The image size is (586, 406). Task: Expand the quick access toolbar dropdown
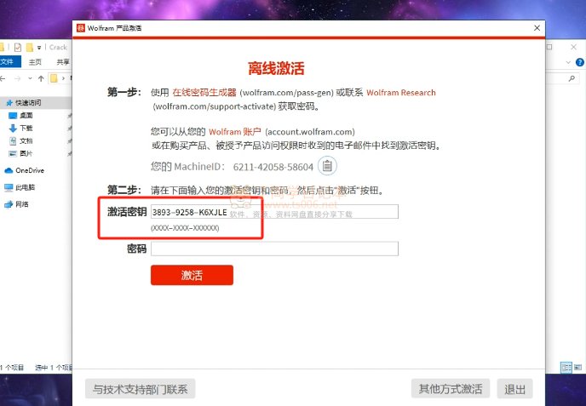click(39, 48)
